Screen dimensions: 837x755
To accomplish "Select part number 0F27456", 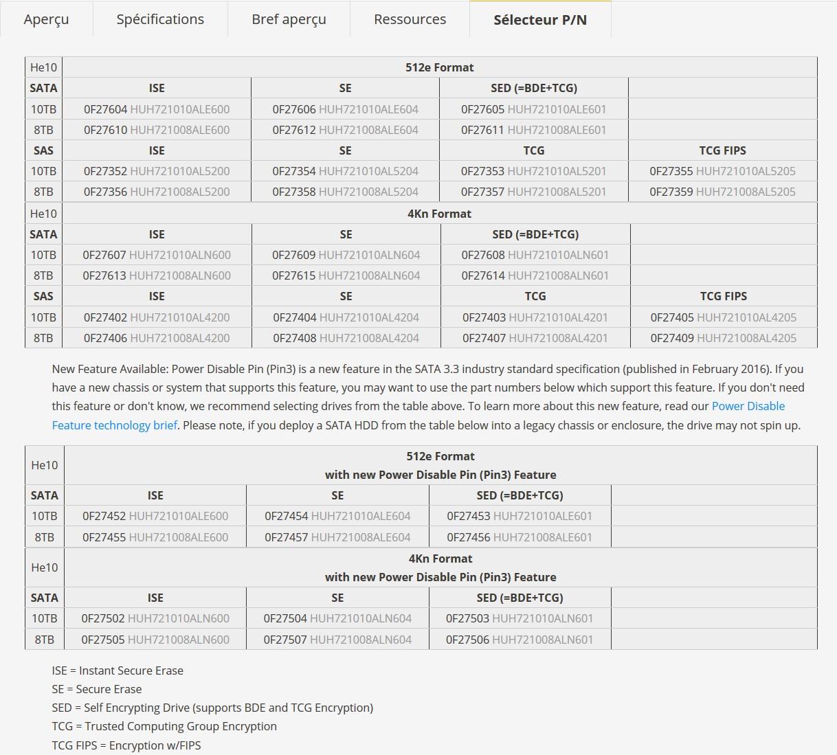I will 520,537.
